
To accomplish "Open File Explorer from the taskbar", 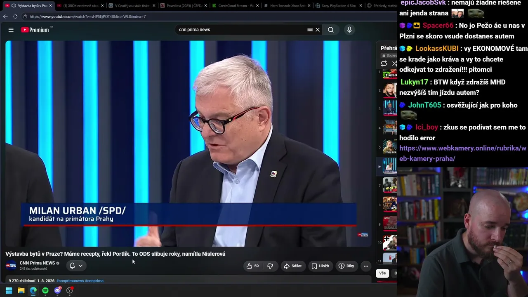I will [x=21, y=290].
